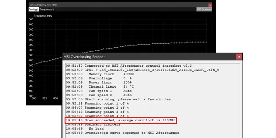This screenshot has width=276, height=138.
Task: Click the 'Overvoltage 0 %' log line
Action: (x=99, y=78)
